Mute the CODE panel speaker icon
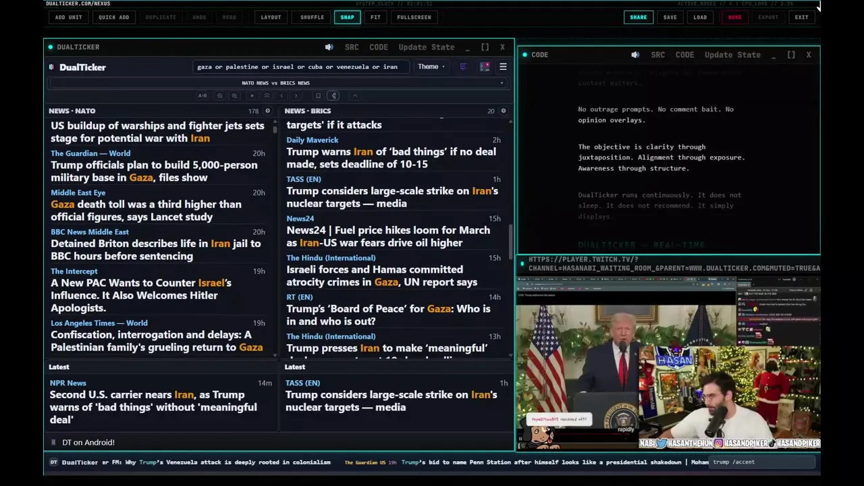The height and width of the screenshot is (486, 864). pos(635,55)
